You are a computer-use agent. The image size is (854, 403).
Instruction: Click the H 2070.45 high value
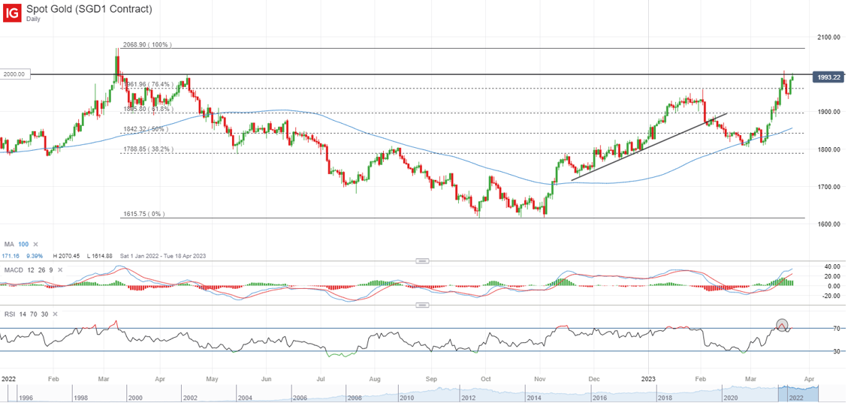pyautogui.click(x=66, y=255)
